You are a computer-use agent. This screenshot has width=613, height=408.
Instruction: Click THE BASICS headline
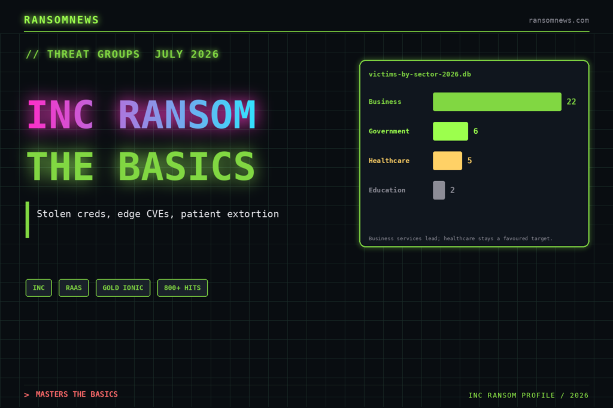click(141, 167)
